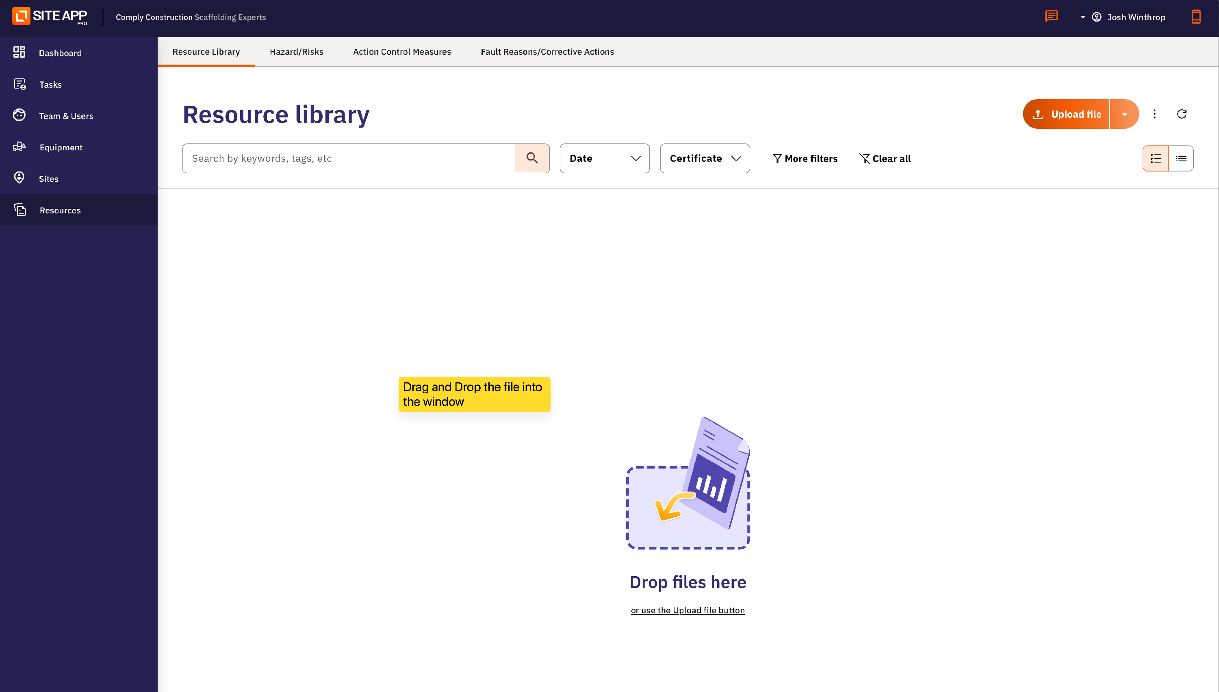Click the refresh icon beside Upload file
1219x692 pixels.
(x=1182, y=114)
